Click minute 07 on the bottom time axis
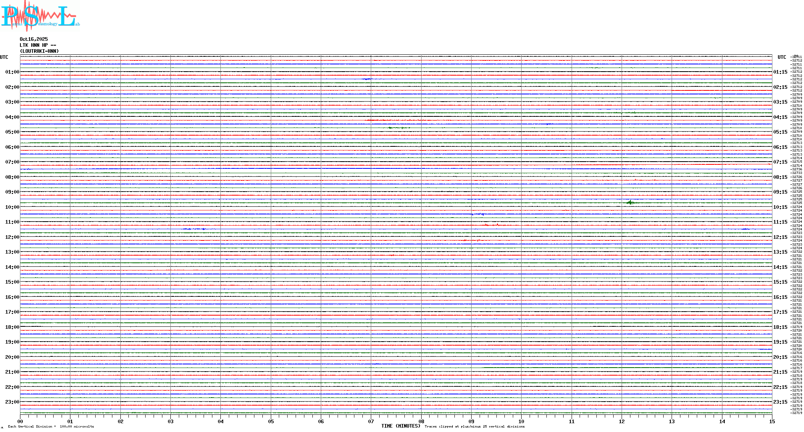 [x=371, y=421]
